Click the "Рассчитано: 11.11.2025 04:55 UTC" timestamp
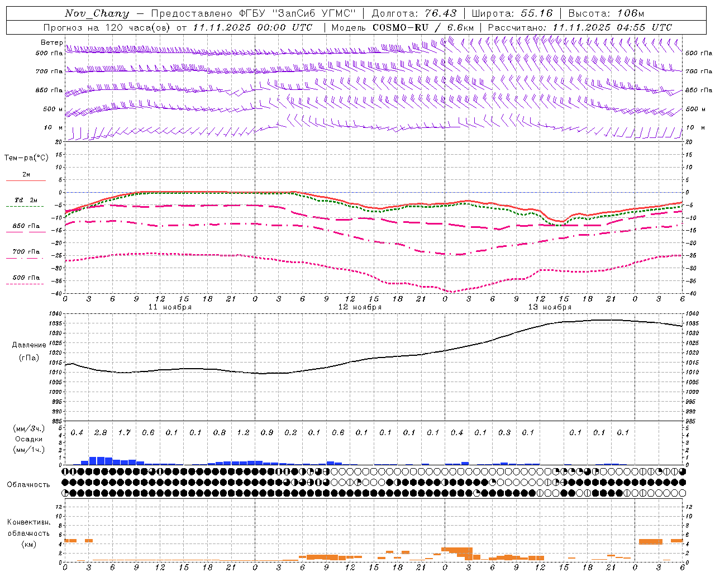The image size is (715, 572). click(x=580, y=27)
